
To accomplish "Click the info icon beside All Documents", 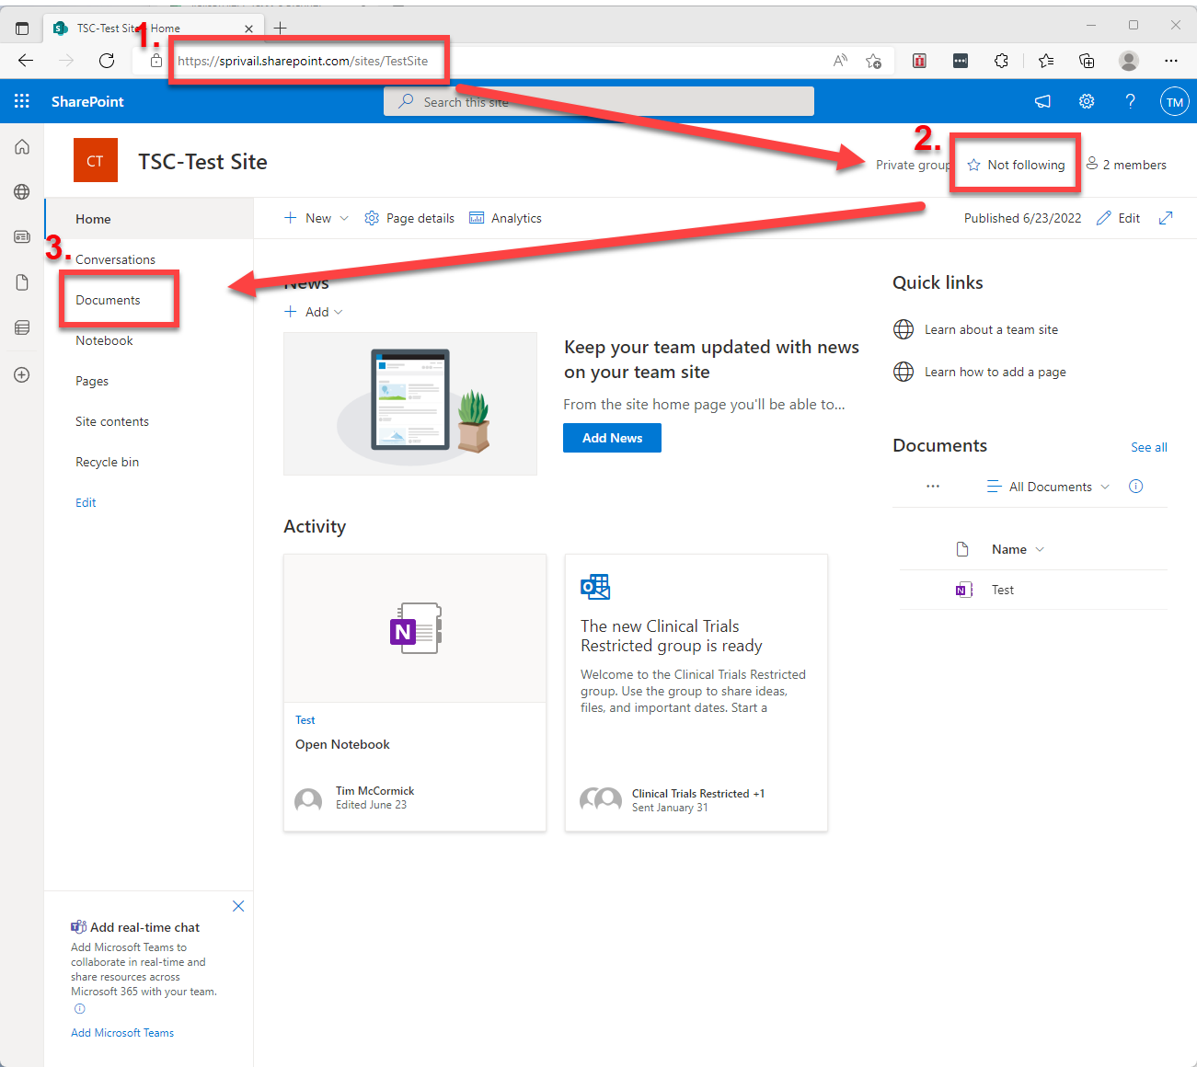I will pos(1136,487).
